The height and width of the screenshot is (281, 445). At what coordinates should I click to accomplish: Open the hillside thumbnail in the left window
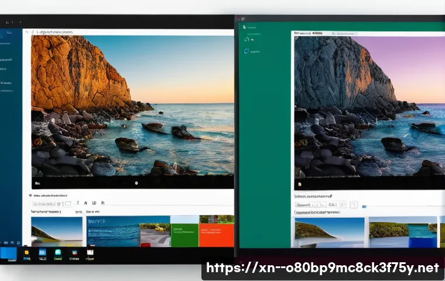coord(57,232)
